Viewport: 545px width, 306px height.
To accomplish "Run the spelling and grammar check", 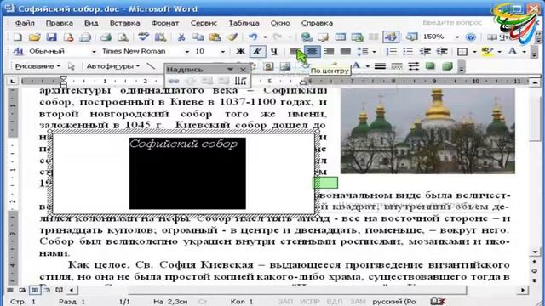I will [143, 37].
